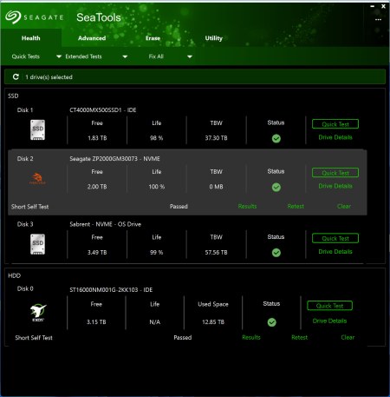This screenshot has height=397, width=390.
Task: Open the Health tab
Action: pos(31,38)
